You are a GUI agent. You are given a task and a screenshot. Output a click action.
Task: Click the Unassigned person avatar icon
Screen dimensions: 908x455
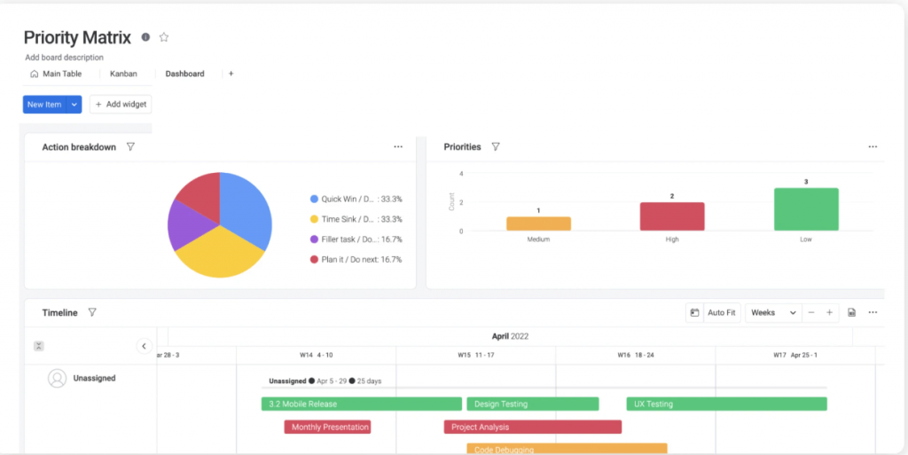click(58, 378)
